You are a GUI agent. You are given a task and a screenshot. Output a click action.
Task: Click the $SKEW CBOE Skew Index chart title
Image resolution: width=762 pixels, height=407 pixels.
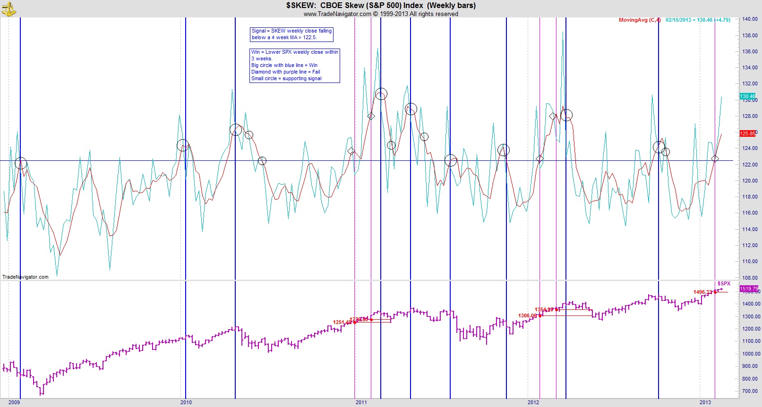(381, 5)
